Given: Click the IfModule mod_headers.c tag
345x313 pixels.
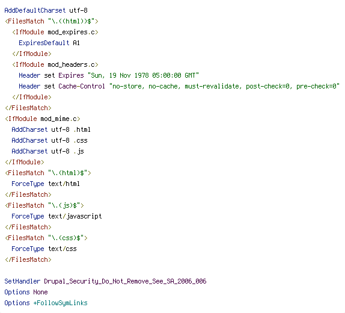Looking at the screenshot, I should (55, 64).
